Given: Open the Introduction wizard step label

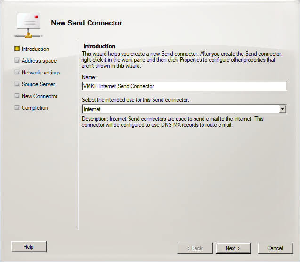Looking at the screenshot, I should point(35,49).
